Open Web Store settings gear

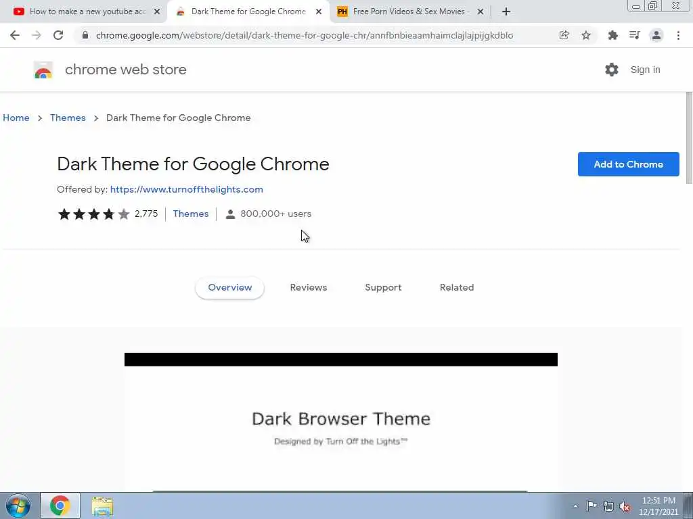(x=612, y=70)
